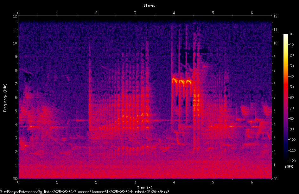Click the "7" label on the right frequency axis
299x194 pixels.
point(274,84)
